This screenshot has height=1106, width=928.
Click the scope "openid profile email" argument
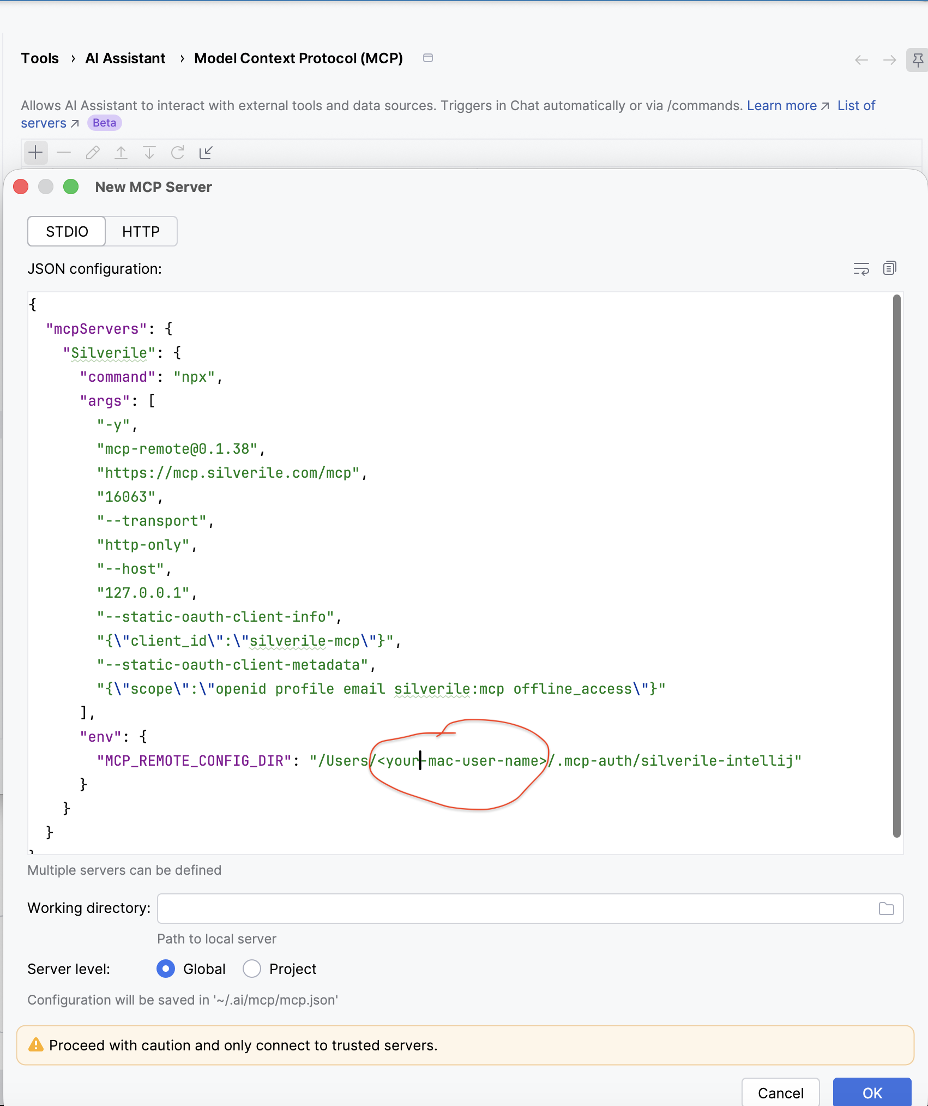click(x=381, y=689)
